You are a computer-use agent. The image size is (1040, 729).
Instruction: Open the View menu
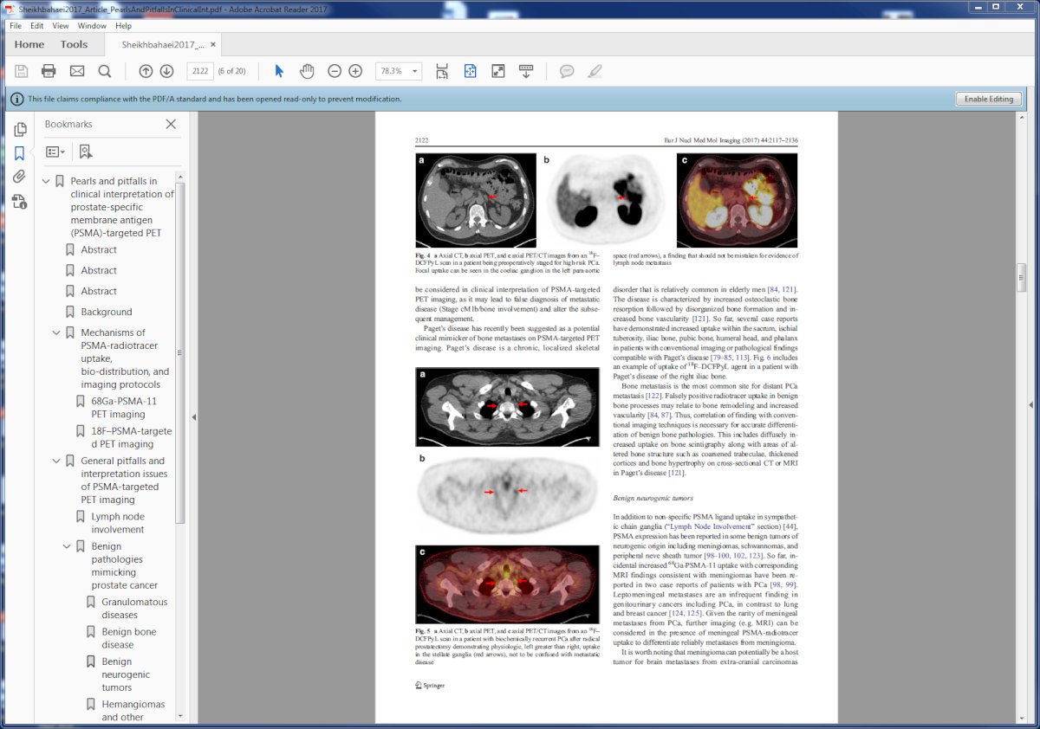(x=61, y=26)
